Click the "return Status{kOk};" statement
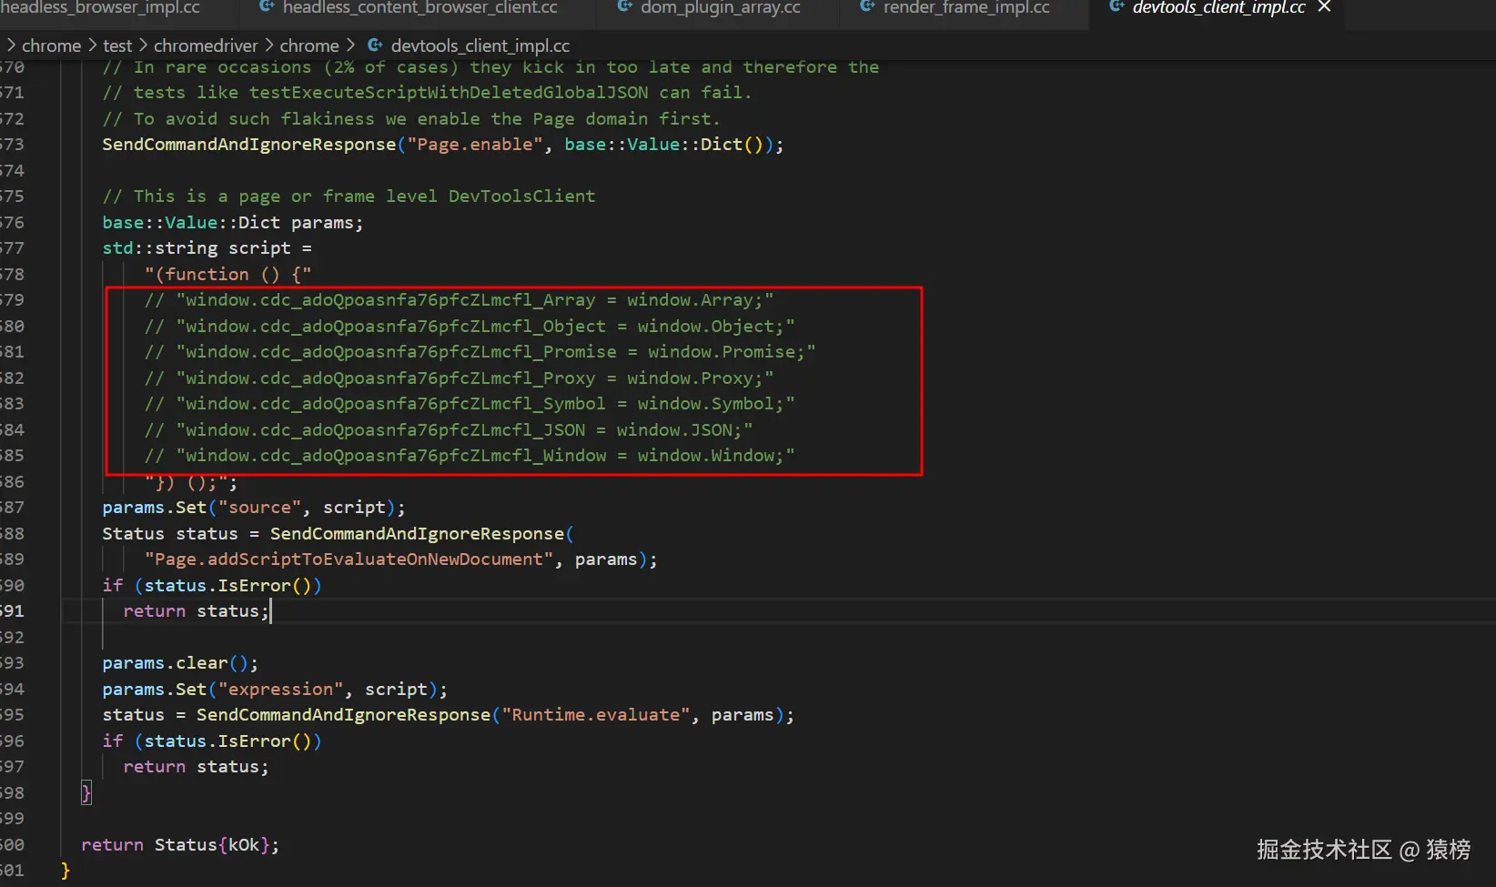Screen dimensions: 1496x887 pyautogui.click(x=180, y=845)
